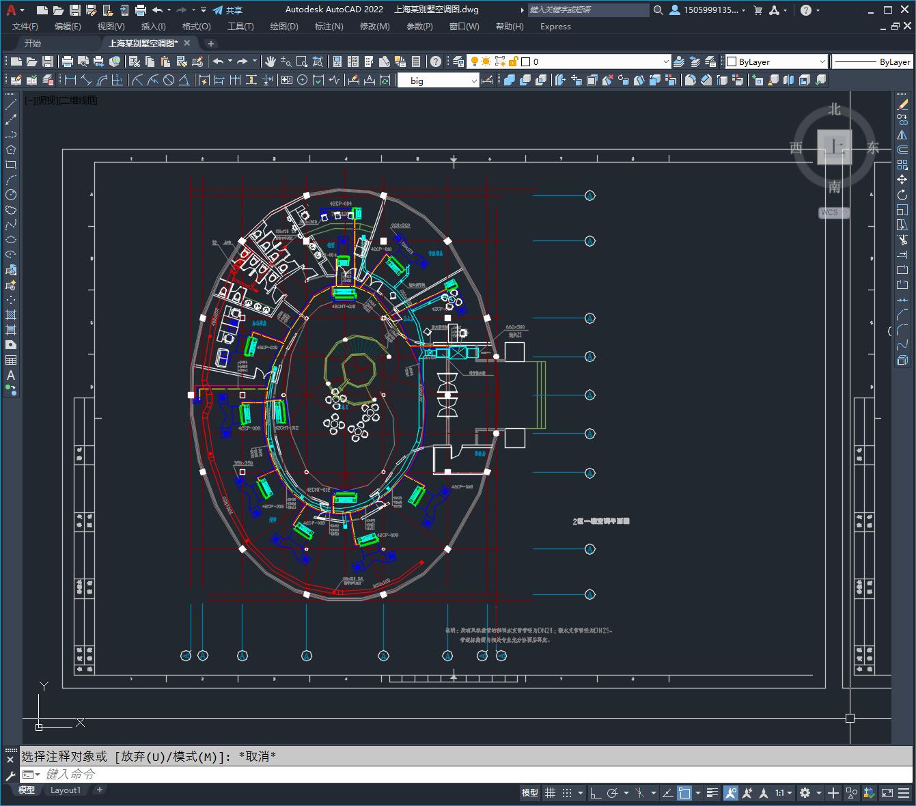Select the Trim scissors tool
This screenshot has height=806, width=916.
pos(902,240)
